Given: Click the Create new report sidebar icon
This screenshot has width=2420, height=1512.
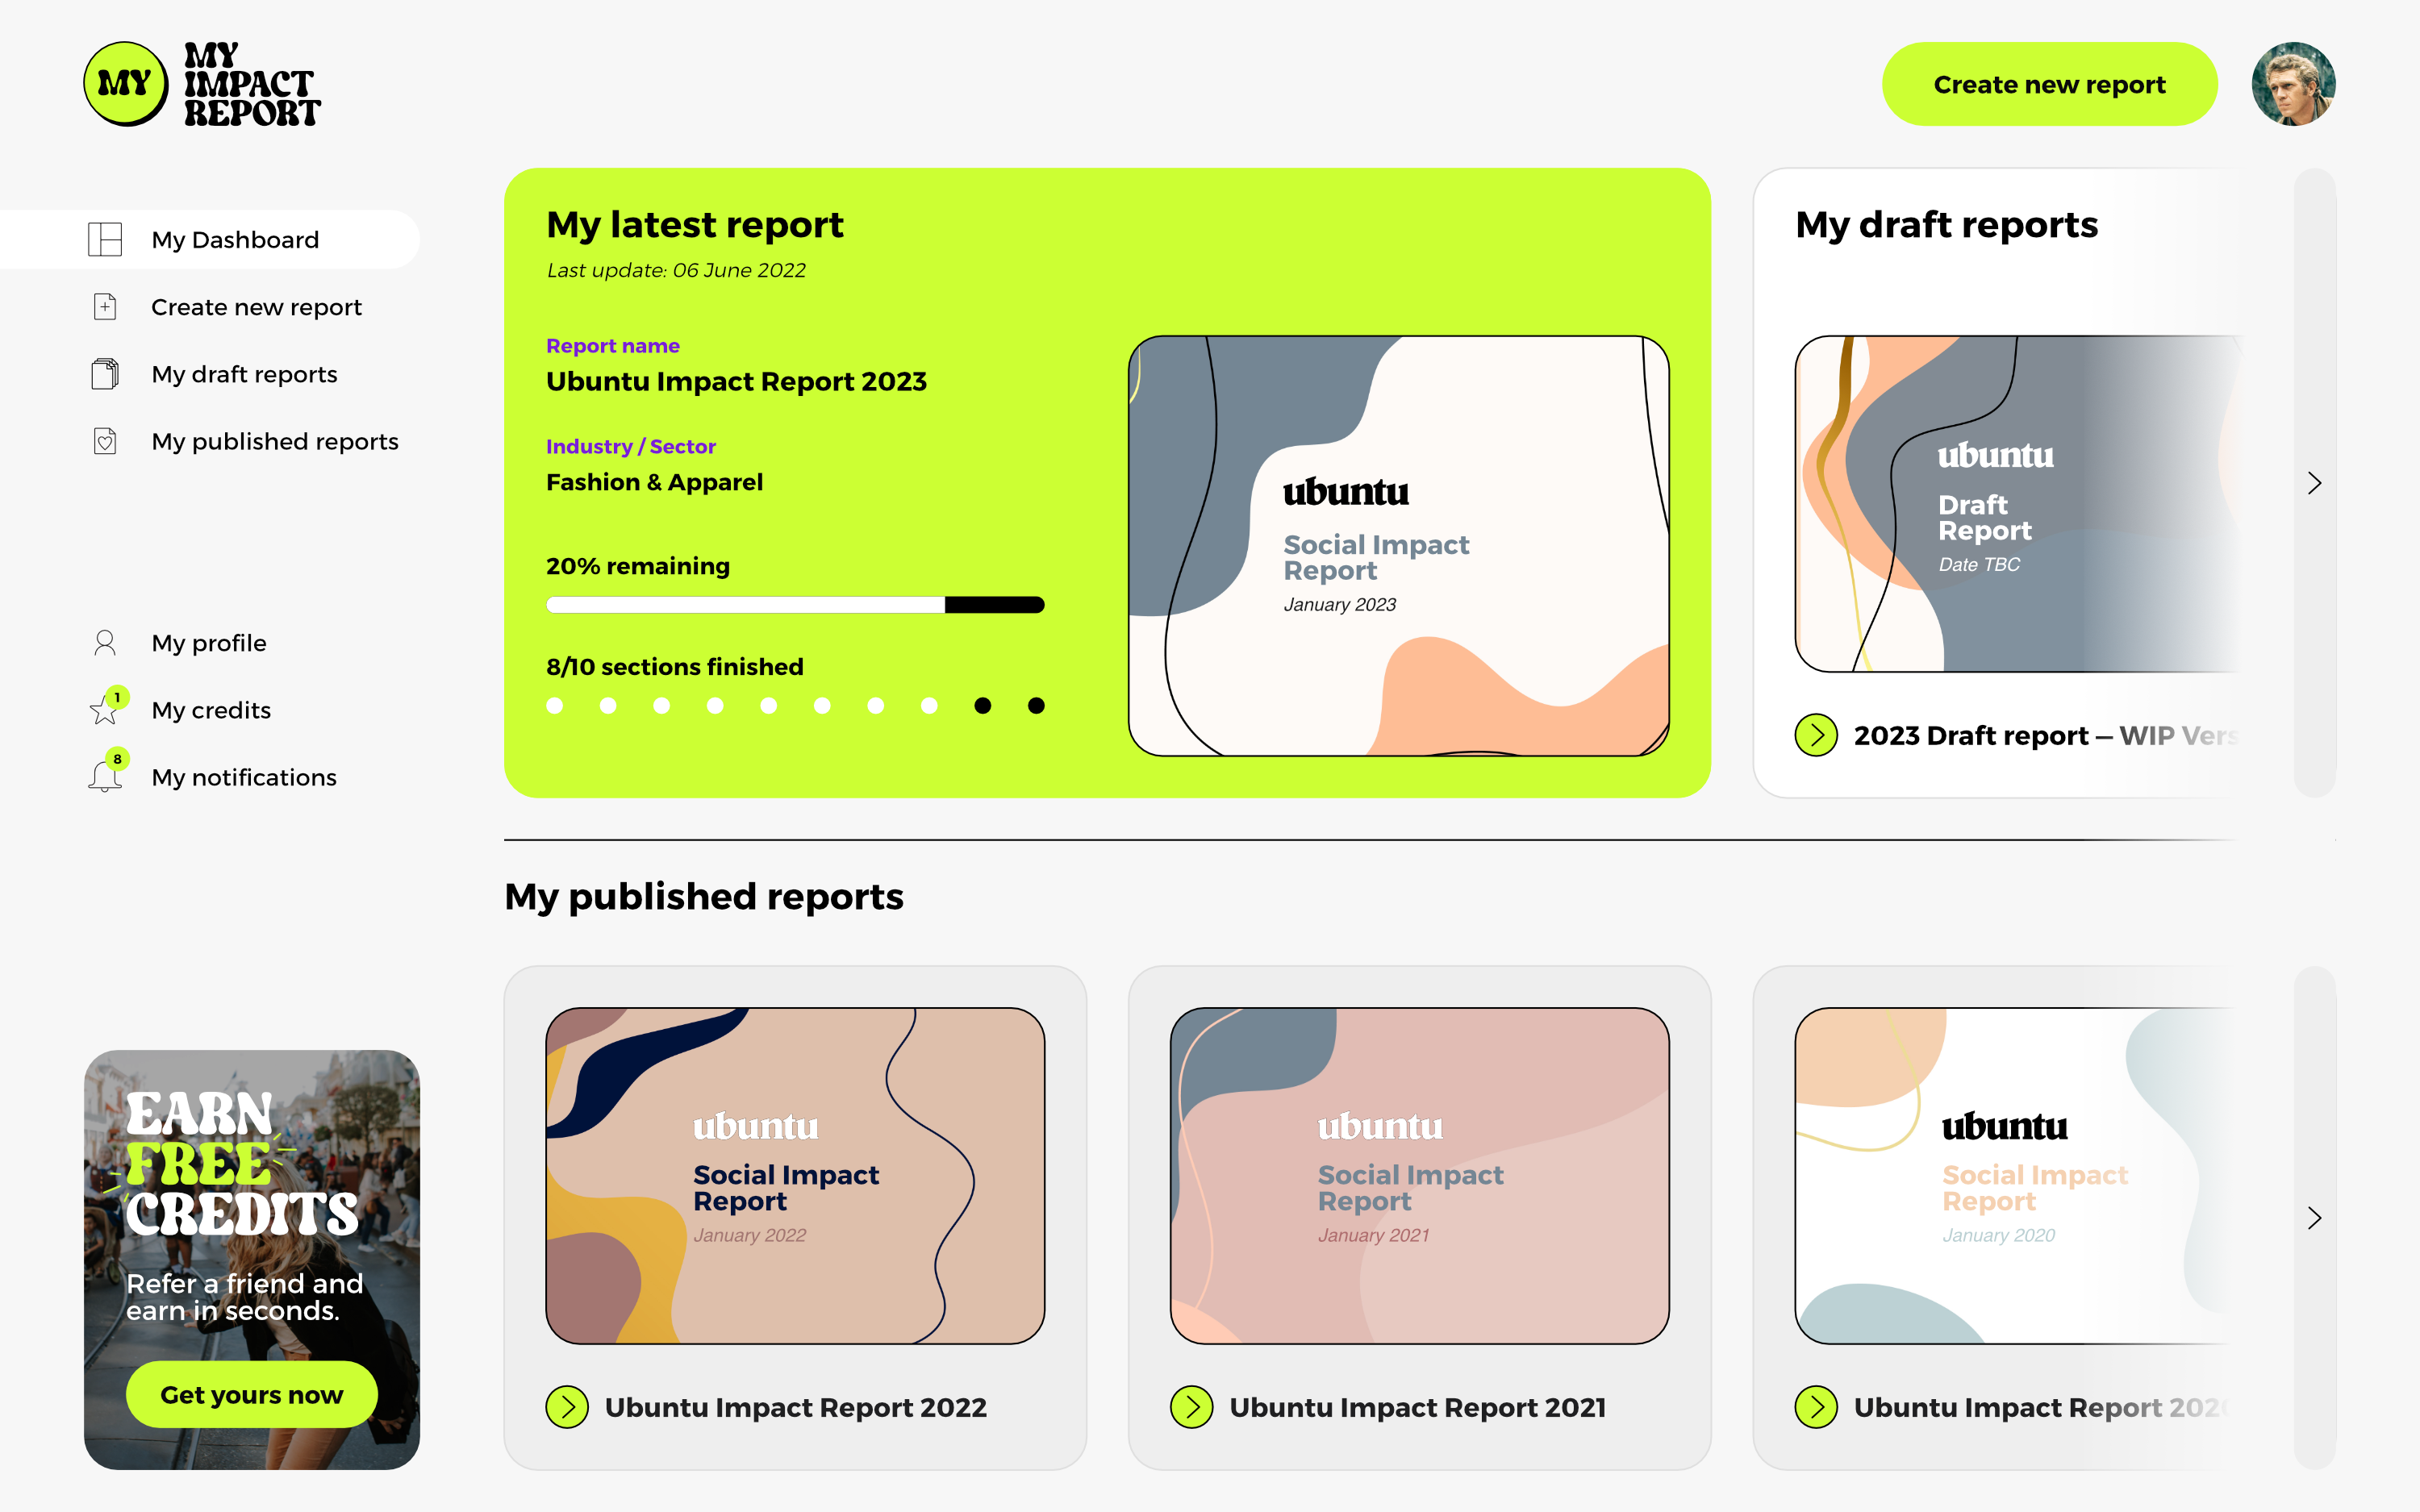Looking at the screenshot, I should pyautogui.click(x=105, y=305).
